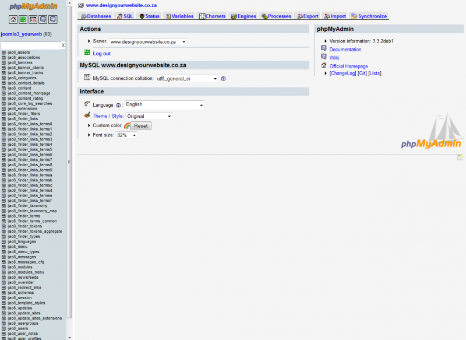Click the Home icon in the left panel

[x=13, y=20]
